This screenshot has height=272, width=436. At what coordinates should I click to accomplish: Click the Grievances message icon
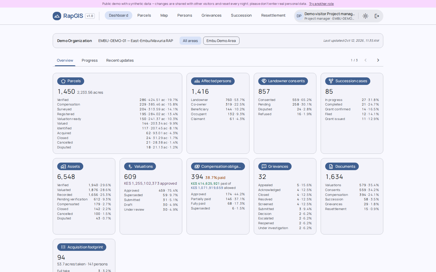[264, 167]
